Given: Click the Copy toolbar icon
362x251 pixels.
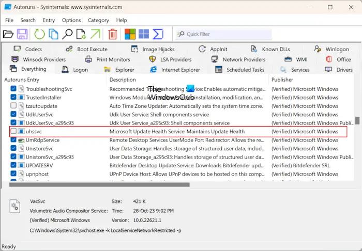Looking at the screenshot, I should (53, 34).
